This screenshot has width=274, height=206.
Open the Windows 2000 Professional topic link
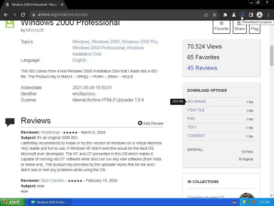(x=98, y=48)
